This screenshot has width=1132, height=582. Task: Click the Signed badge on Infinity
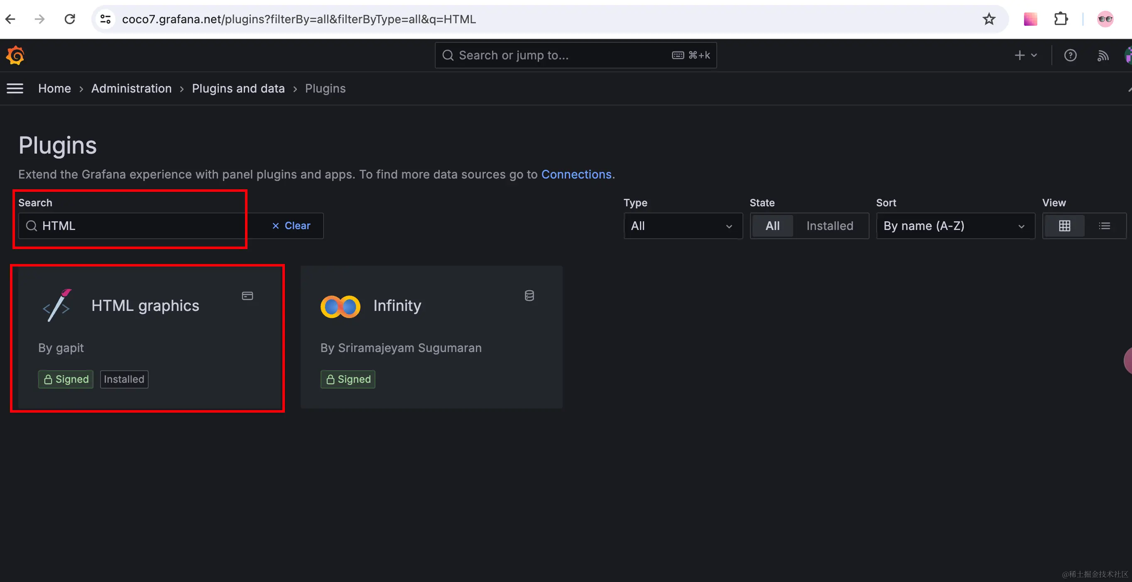pos(348,379)
